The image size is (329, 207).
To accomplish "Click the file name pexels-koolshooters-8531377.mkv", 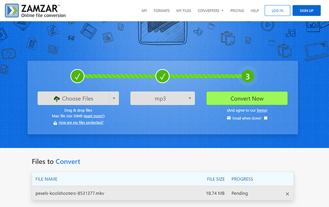I will [70, 193].
